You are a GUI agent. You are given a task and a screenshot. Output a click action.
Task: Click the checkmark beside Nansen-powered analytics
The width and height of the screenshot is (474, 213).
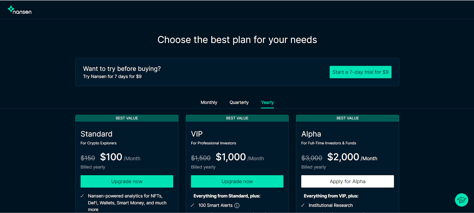coord(82,196)
